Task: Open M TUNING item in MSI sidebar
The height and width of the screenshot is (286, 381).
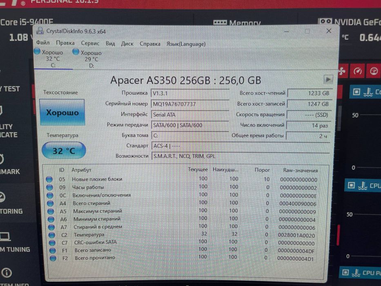Action: (x=15, y=250)
